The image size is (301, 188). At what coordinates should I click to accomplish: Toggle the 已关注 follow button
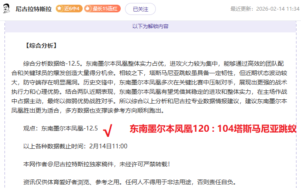point(140,9)
